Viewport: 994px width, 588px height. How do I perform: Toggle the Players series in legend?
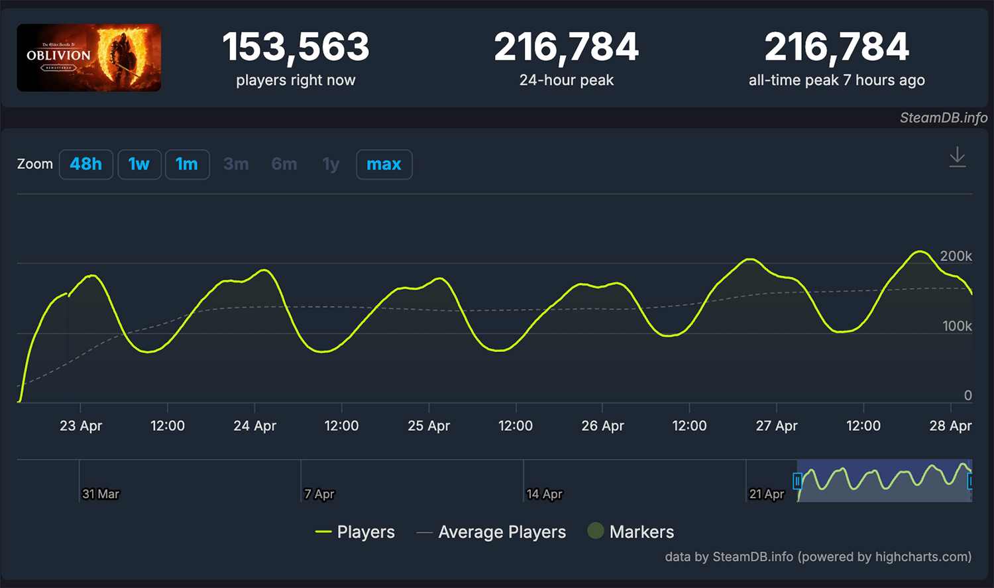coord(355,532)
